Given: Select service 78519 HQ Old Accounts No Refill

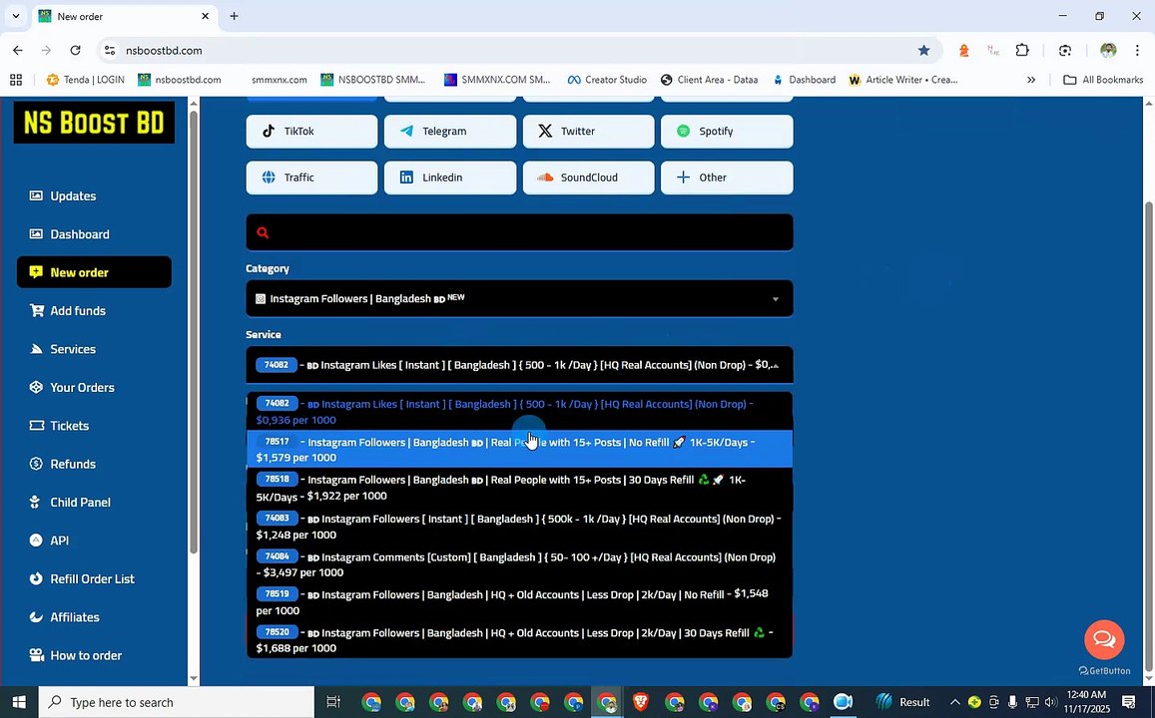Looking at the screenshot, I should tap(519, 601).
